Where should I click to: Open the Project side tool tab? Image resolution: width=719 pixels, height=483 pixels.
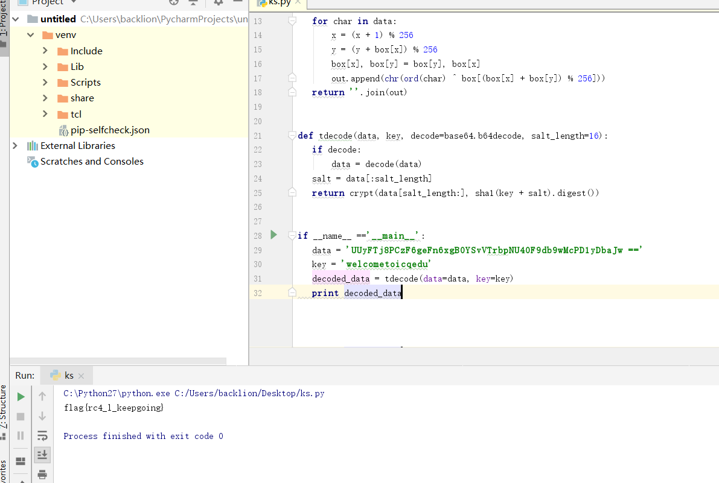tap(4, 23)
